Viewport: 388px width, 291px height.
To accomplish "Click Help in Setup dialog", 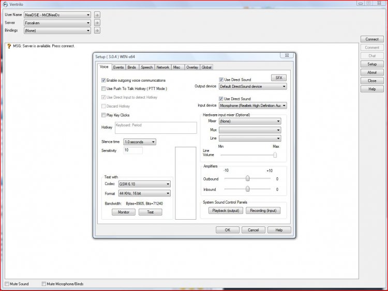I will [279, 230].
